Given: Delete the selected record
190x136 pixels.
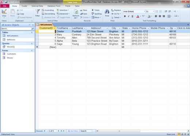Looking at the screenshot, I should coord(85,18).
